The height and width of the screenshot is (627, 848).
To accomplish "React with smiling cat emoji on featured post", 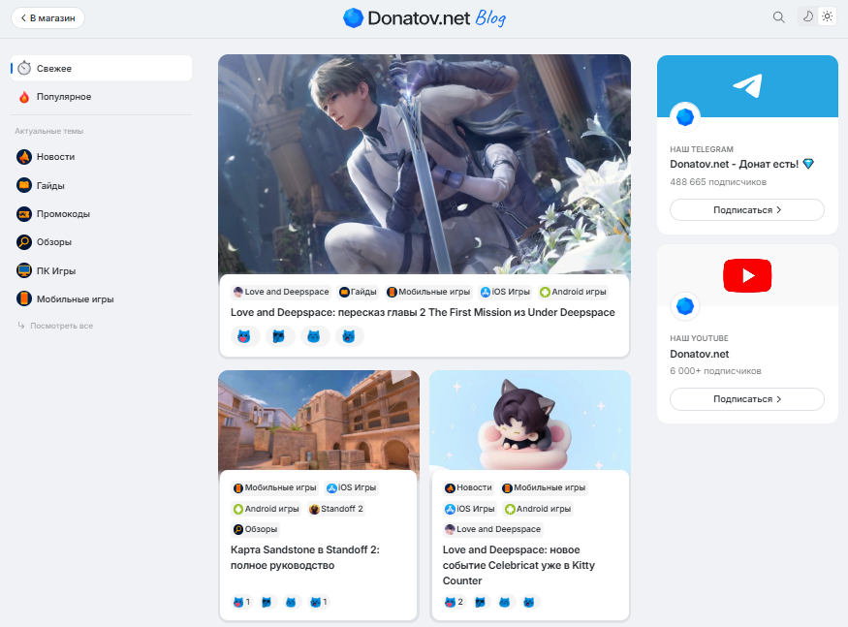I will pyautogui.click(x=314, y=336).
